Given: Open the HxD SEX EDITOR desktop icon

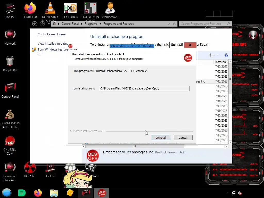Looking at the screenshot, I should click(x=70, y=10).
